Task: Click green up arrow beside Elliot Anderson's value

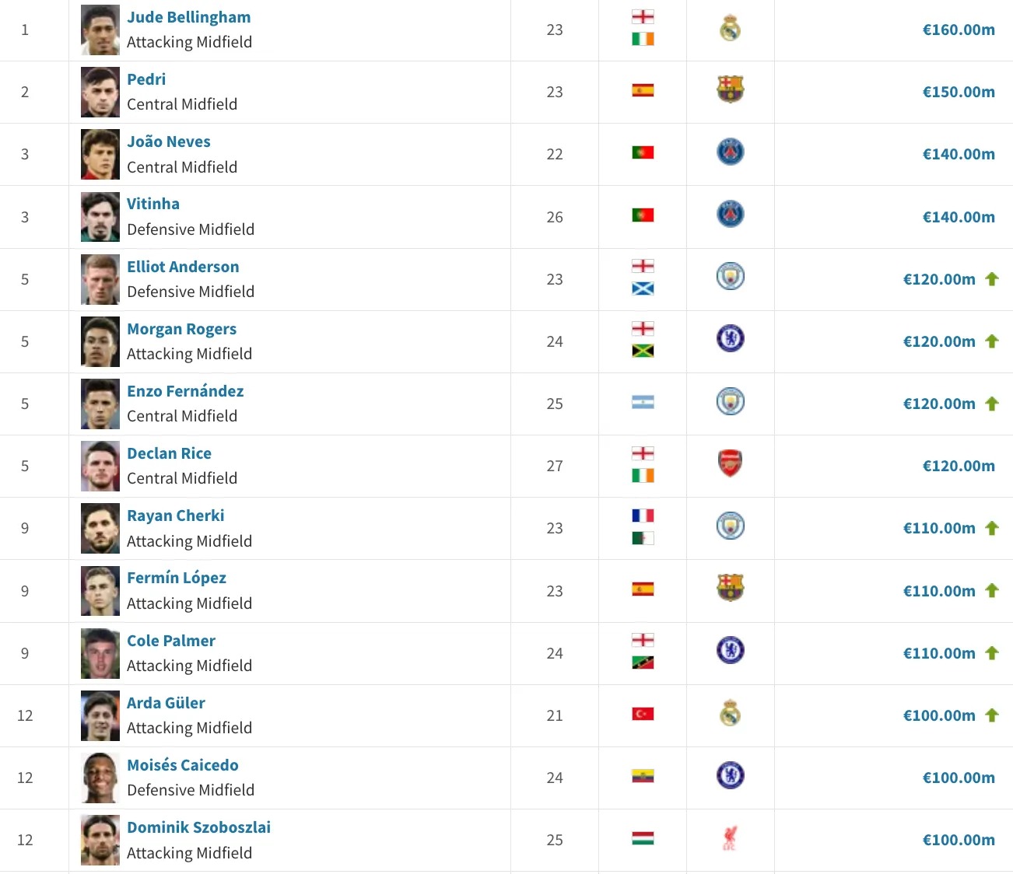Action: point(992,279)
